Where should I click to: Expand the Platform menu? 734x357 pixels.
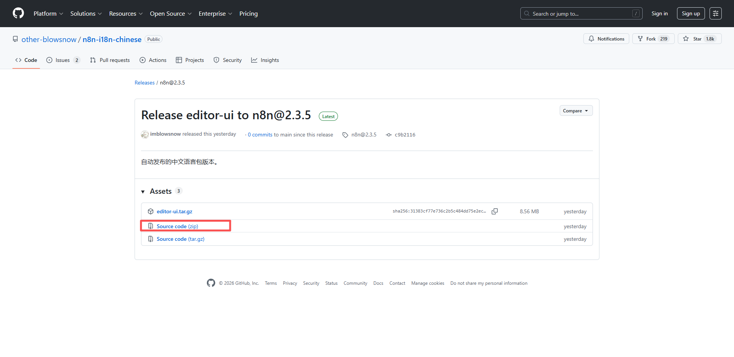point(48,13)
